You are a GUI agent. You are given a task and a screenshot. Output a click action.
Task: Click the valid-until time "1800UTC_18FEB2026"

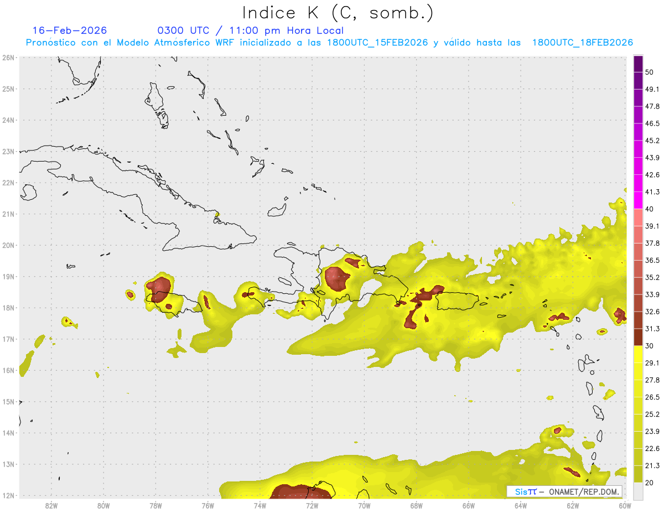pos(583,43)
